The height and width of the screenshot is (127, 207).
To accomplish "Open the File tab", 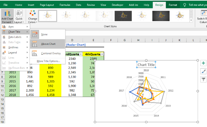I will pyautogui.click(x=5, y=5).
